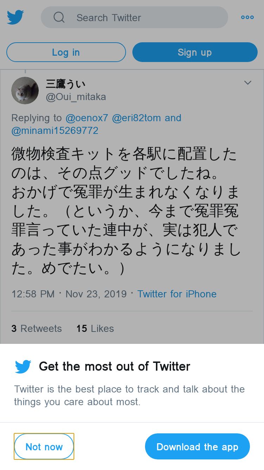Click the display name 三鷹うい
The height and width of the screenshot is (470, 264).
click(x=65, y=84)
